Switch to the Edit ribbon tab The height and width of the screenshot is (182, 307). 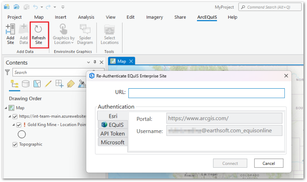tap(130, 17)
